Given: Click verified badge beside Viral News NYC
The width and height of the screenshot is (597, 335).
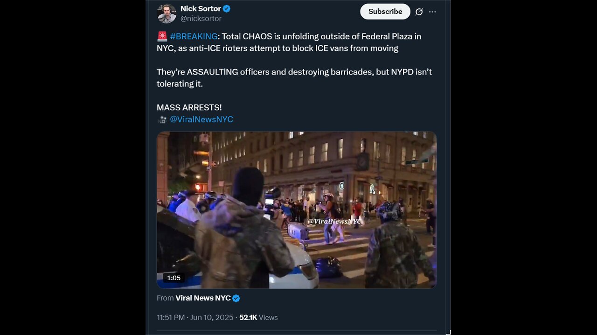Looking at the screenshot, I should tap(236, 298).
